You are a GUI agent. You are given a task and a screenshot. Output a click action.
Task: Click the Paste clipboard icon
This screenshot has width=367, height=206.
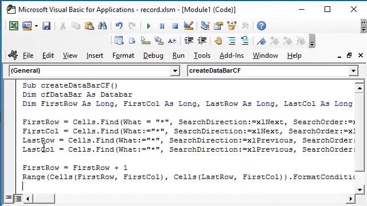point(89,26)
